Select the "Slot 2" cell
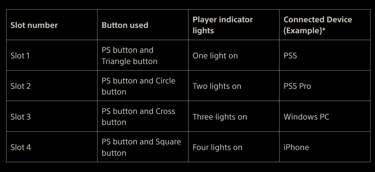 21,86
